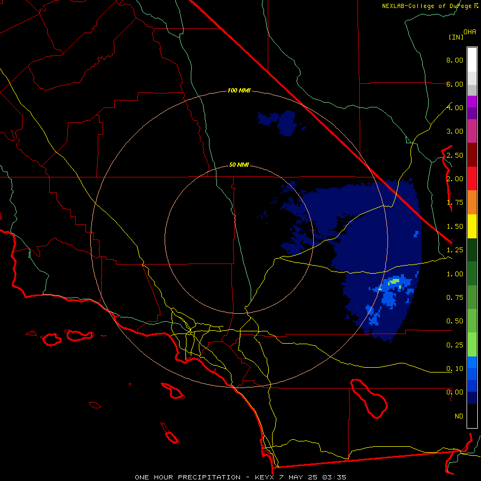Image resolution: width=481 pixels, height=481 pixels.
Task: Pick the black ND swatch at scale bottom
Action: coord(472,416)
